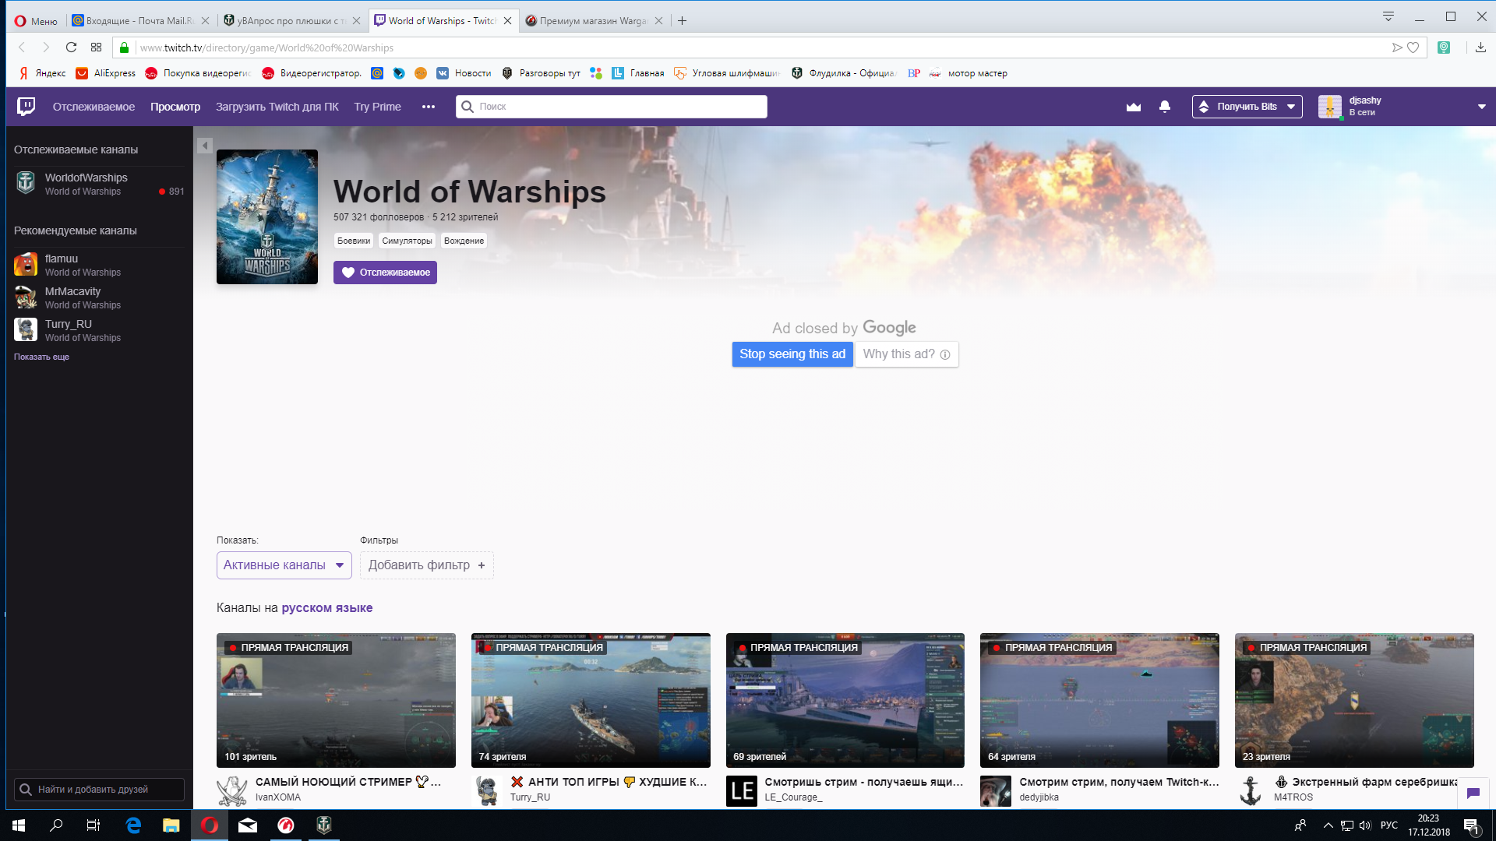1496x841 pixels.
Task: Open AliExpress bookmark
Action: pyautogui.click(x=106, y=73)
